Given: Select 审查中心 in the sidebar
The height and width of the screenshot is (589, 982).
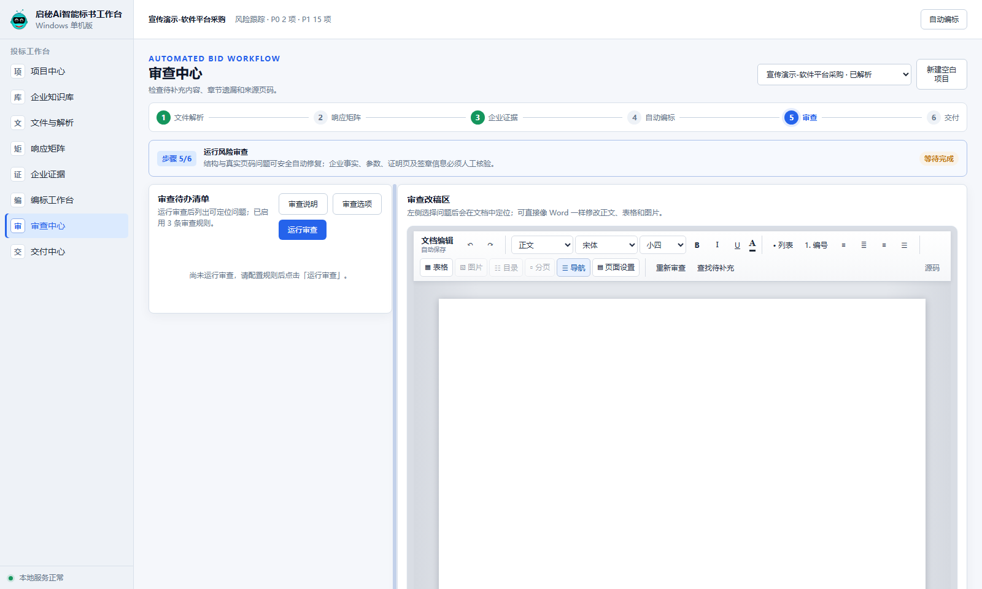Looking at the screenshot, I should 66,226.
